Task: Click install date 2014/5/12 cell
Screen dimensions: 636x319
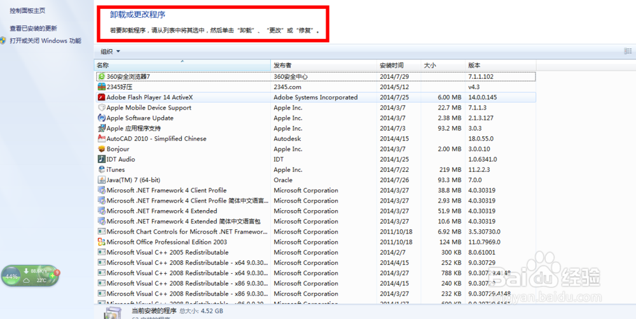Action: pyautogui.click(x=393, y=87)
